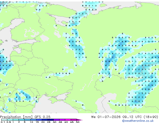Click the 'We' weekday abbreviation
This screenshot has height=123, width=159.
(x=93, y=117)
